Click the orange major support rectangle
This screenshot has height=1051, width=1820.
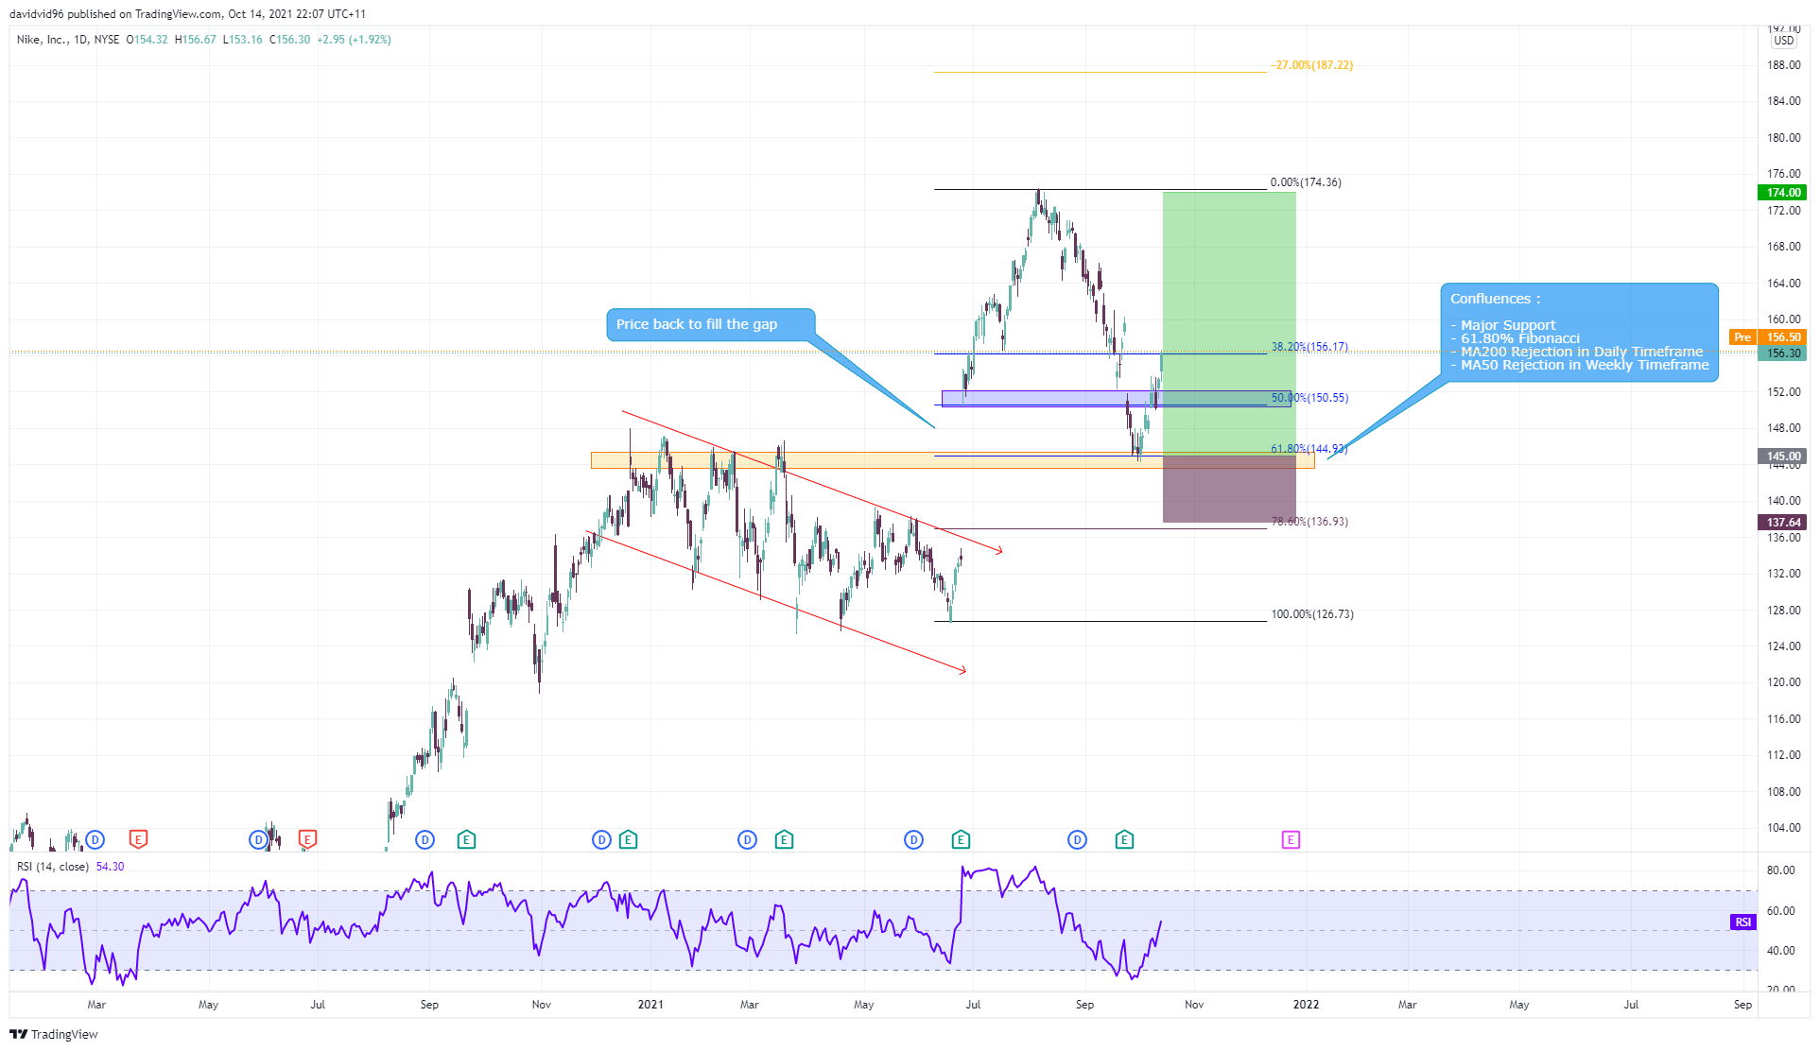tap(952, 460)
